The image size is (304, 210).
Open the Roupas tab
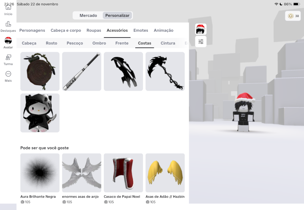[x=94, y=30]
